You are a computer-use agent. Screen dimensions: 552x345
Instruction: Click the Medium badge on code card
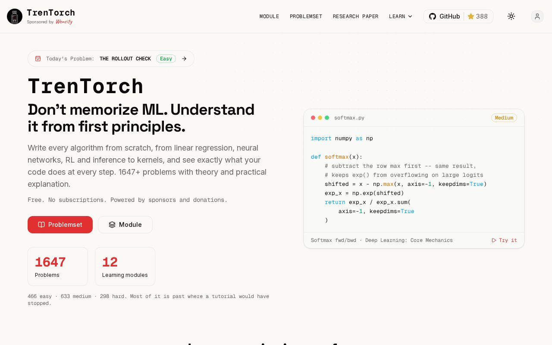pos(504,118)
